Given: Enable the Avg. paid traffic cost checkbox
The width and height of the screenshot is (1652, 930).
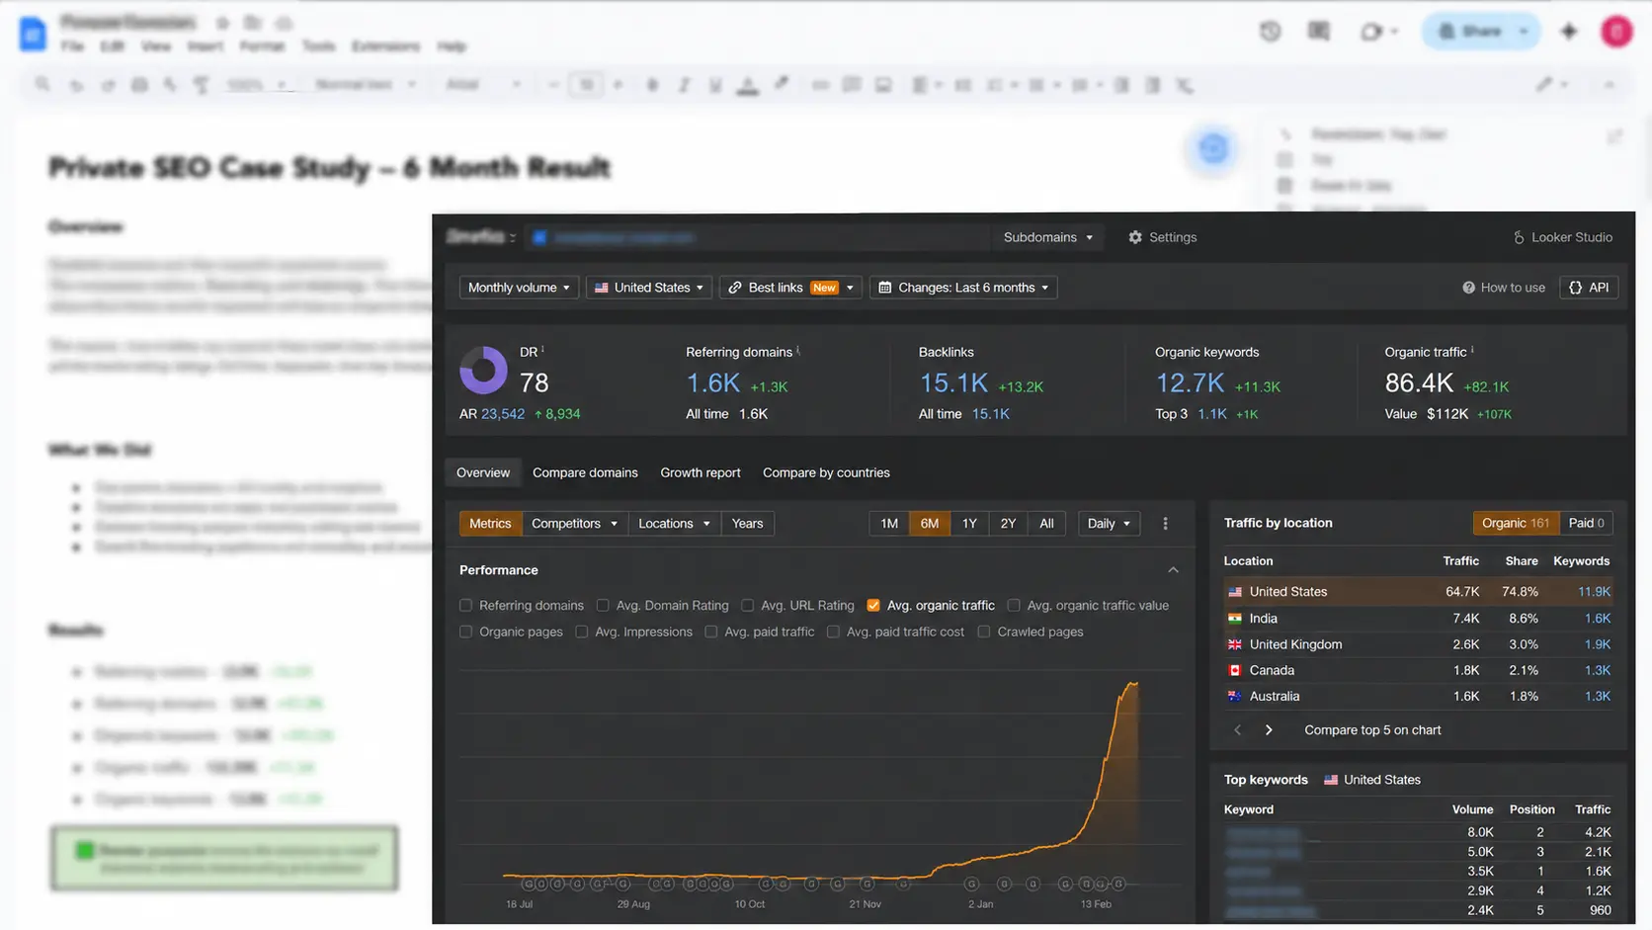Looking at the screenshot, I should click(834, 633).
